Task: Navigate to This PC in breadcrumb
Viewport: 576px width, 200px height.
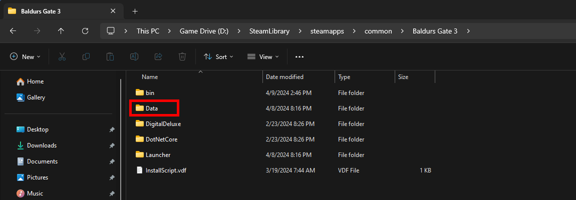Action: 148,31
